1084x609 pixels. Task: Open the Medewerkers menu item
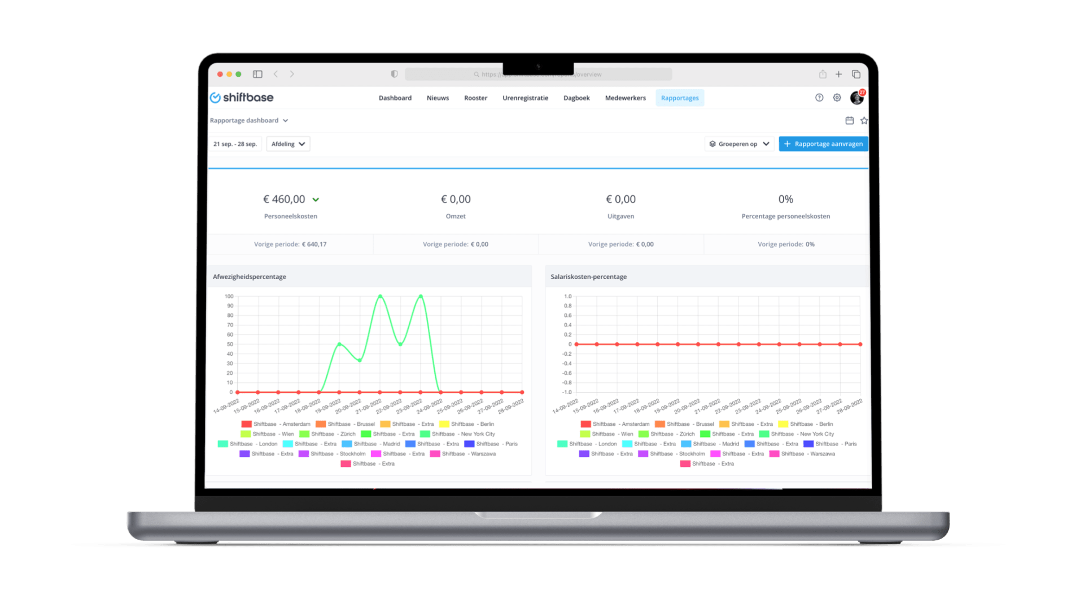pos(625,98)
